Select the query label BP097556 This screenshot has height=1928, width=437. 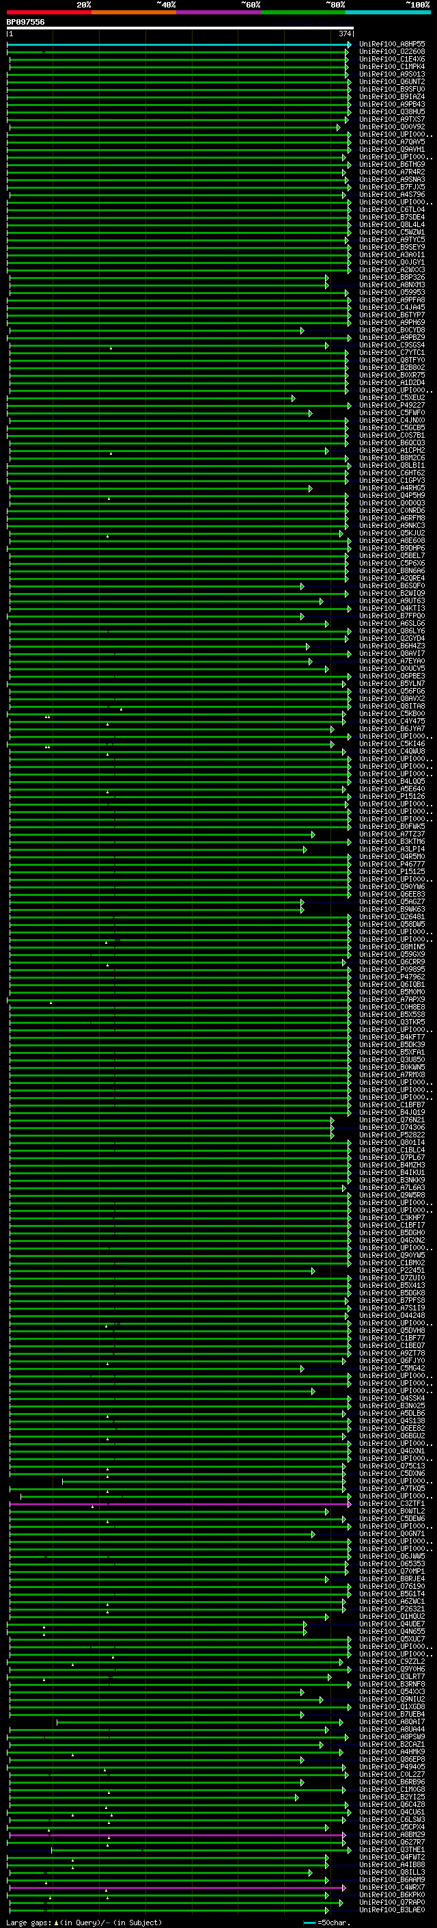click(x=25, y=22)
